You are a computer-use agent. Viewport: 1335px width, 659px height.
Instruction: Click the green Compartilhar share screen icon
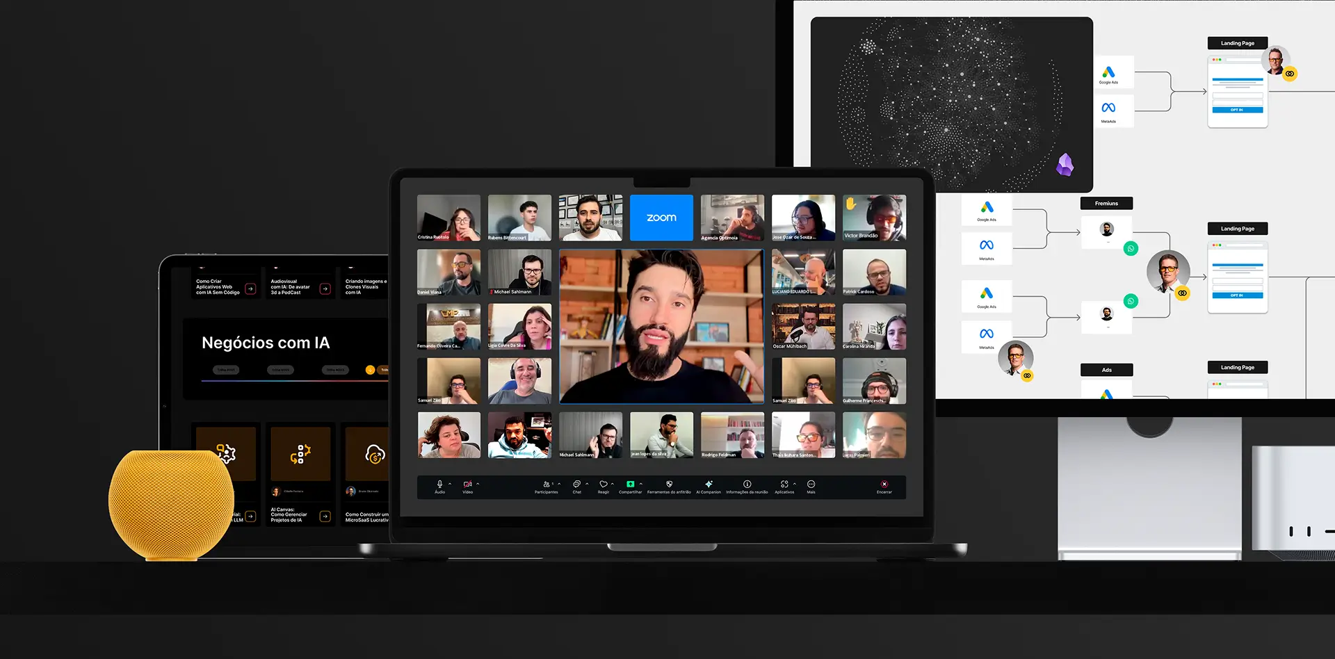tap(630, 485)
